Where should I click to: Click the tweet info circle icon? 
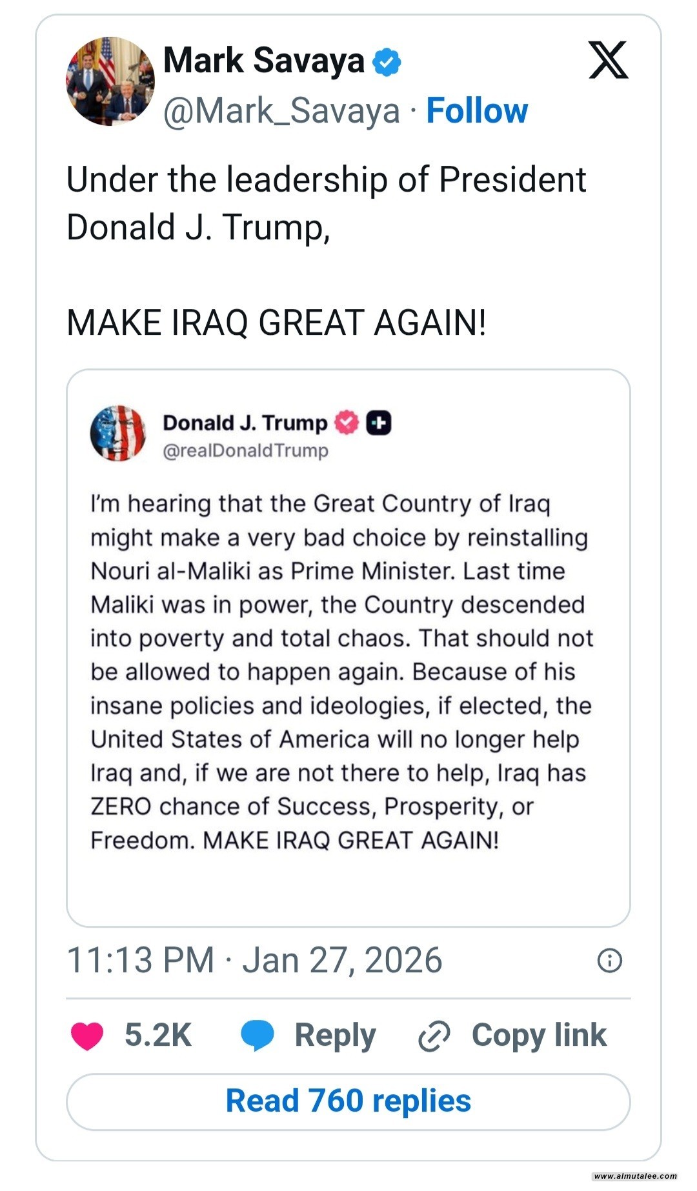610,960
